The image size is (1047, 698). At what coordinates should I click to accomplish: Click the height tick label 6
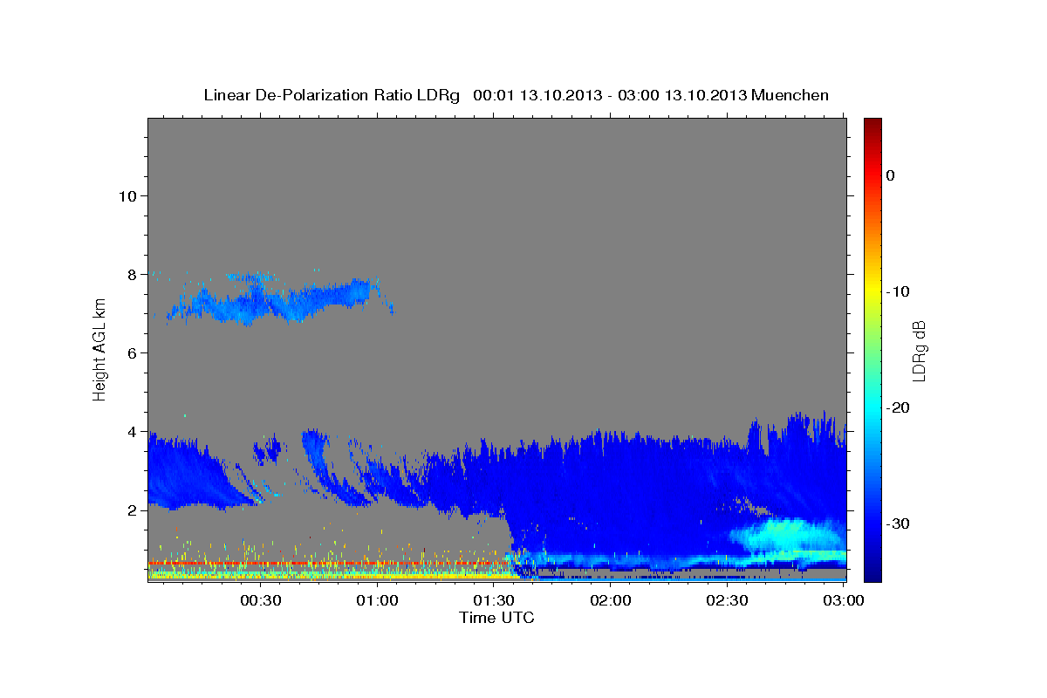(x=131, y=353)
